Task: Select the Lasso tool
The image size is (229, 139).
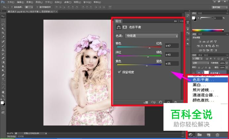Action: (3, 24)
